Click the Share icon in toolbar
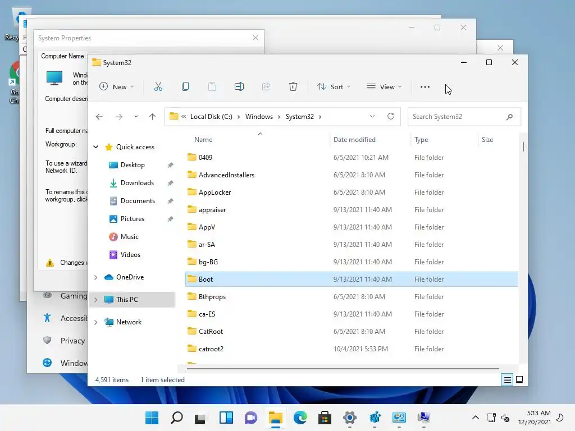Viewport: 575px width, 431px height. pos(266,87)
